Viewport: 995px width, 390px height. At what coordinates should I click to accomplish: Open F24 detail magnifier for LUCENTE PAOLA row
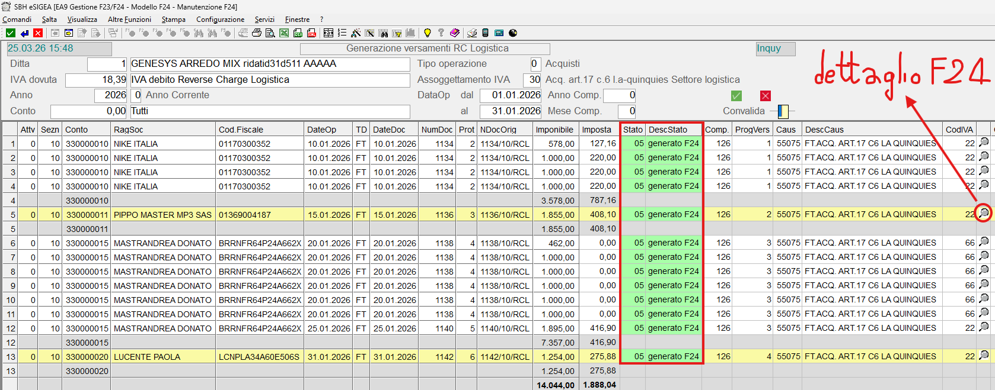(x=984, y=355)
